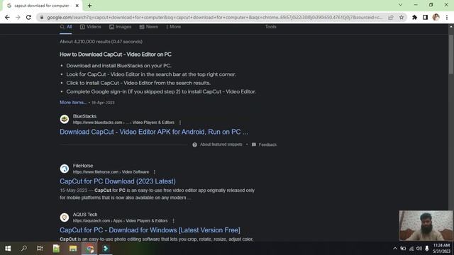The image size is (454, 255).
Task: Click FileHorse site name text
Action: pos(83,166)
